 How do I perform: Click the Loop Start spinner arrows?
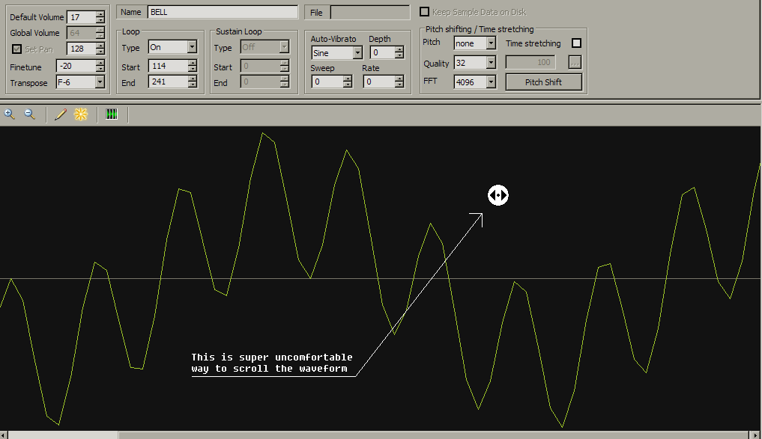pos(193,66)
